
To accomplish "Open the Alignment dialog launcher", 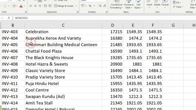I will (77, 12).
